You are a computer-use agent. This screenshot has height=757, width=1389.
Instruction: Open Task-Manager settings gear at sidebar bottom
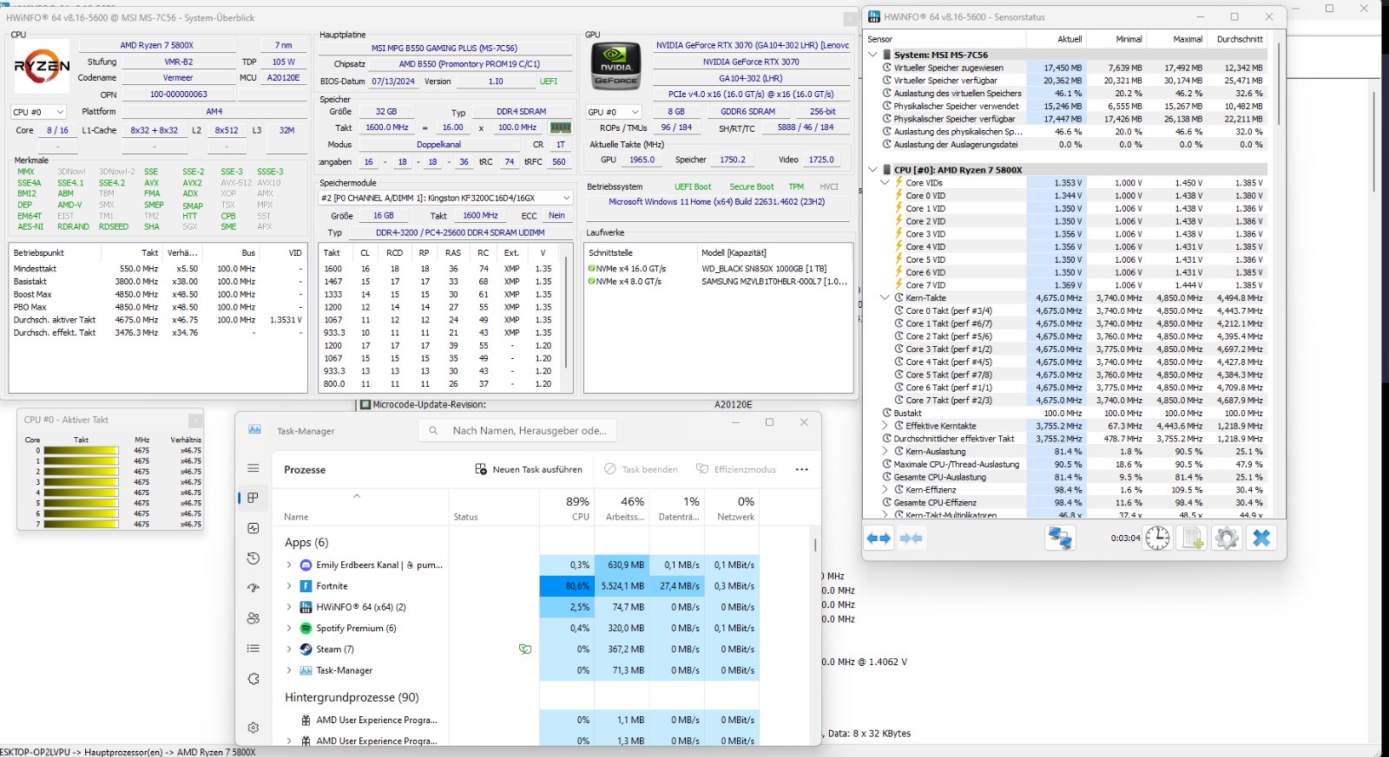pyautogui.click(x=253, y=728)
